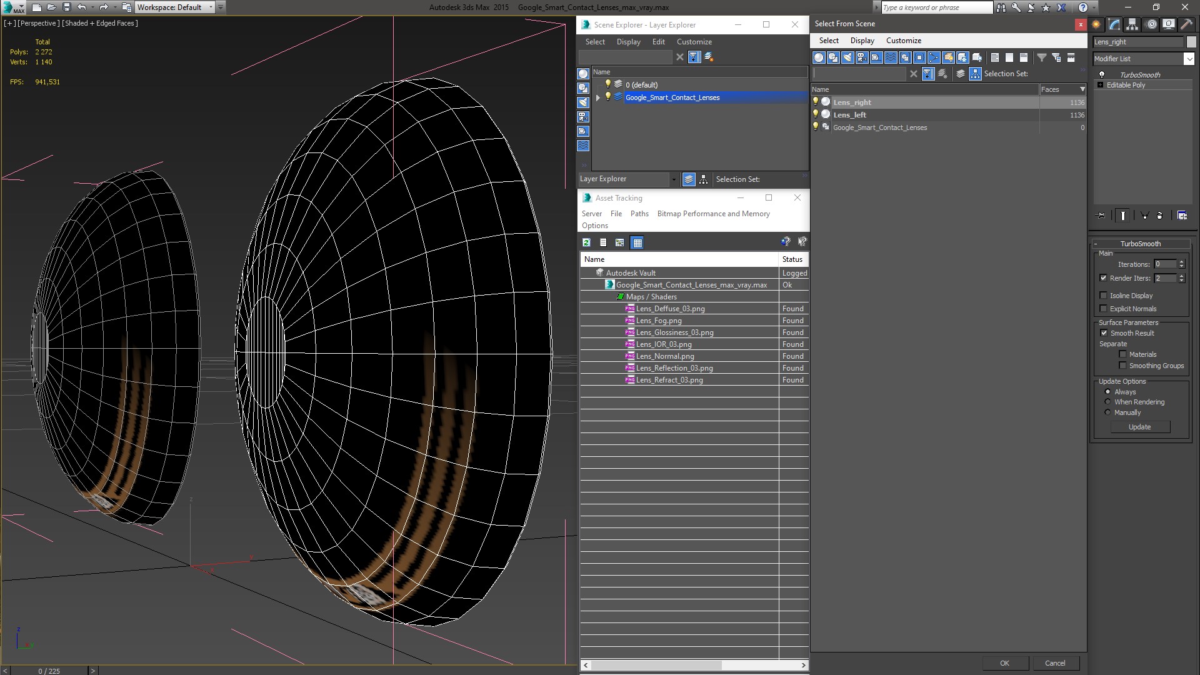
Task: Click Faces column sort arrow
Action: click(1082, 89)
